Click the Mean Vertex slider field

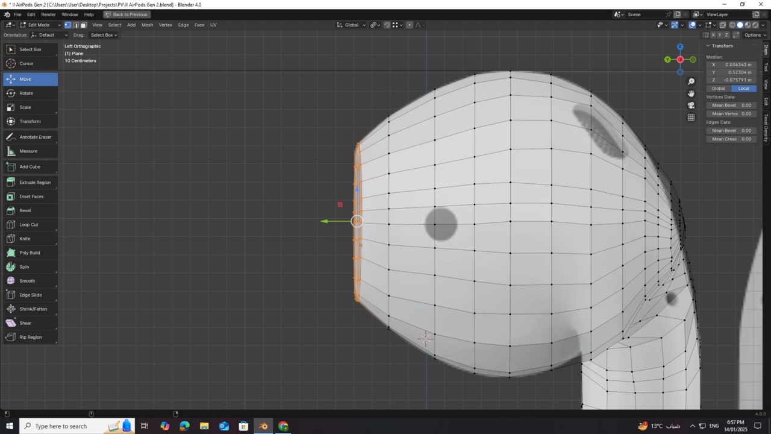pyautogui.click(x=731, y=114)
